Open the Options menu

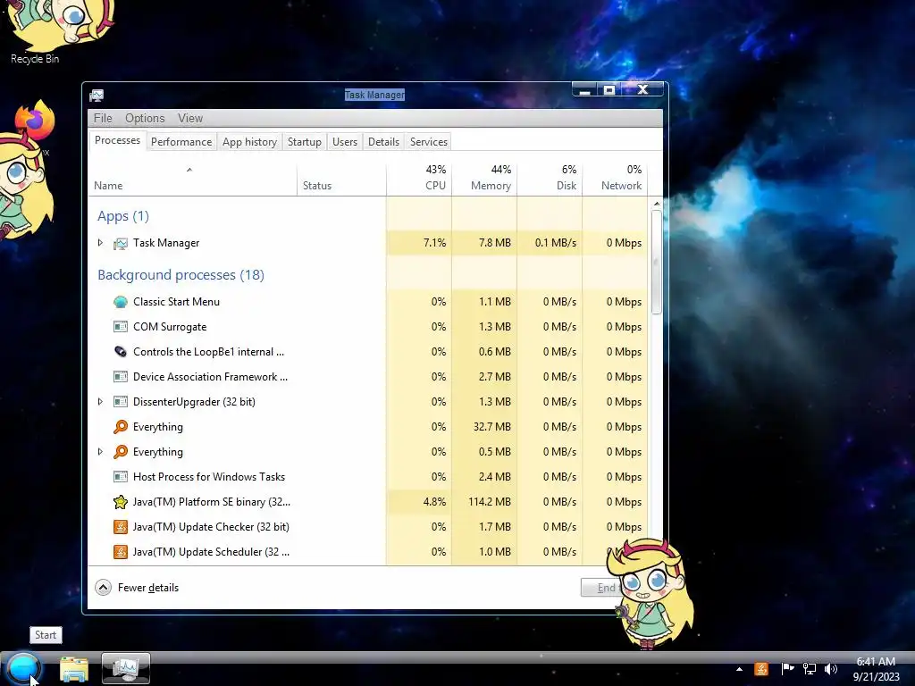145,119
